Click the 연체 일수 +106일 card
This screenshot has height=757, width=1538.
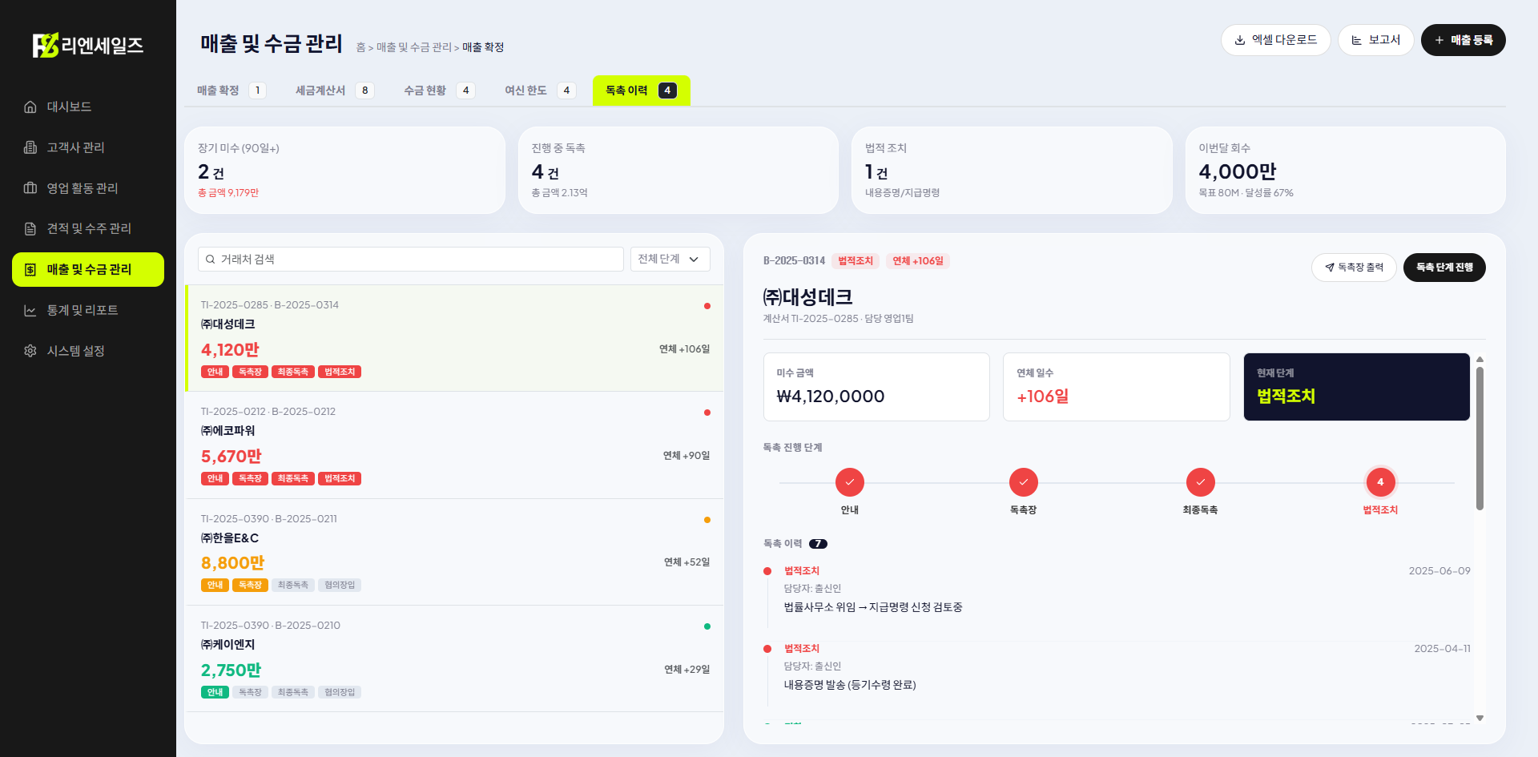tap(1116, 387)
